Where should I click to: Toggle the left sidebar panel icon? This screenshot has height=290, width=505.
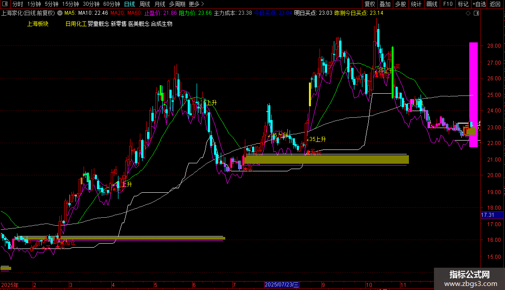5,4
